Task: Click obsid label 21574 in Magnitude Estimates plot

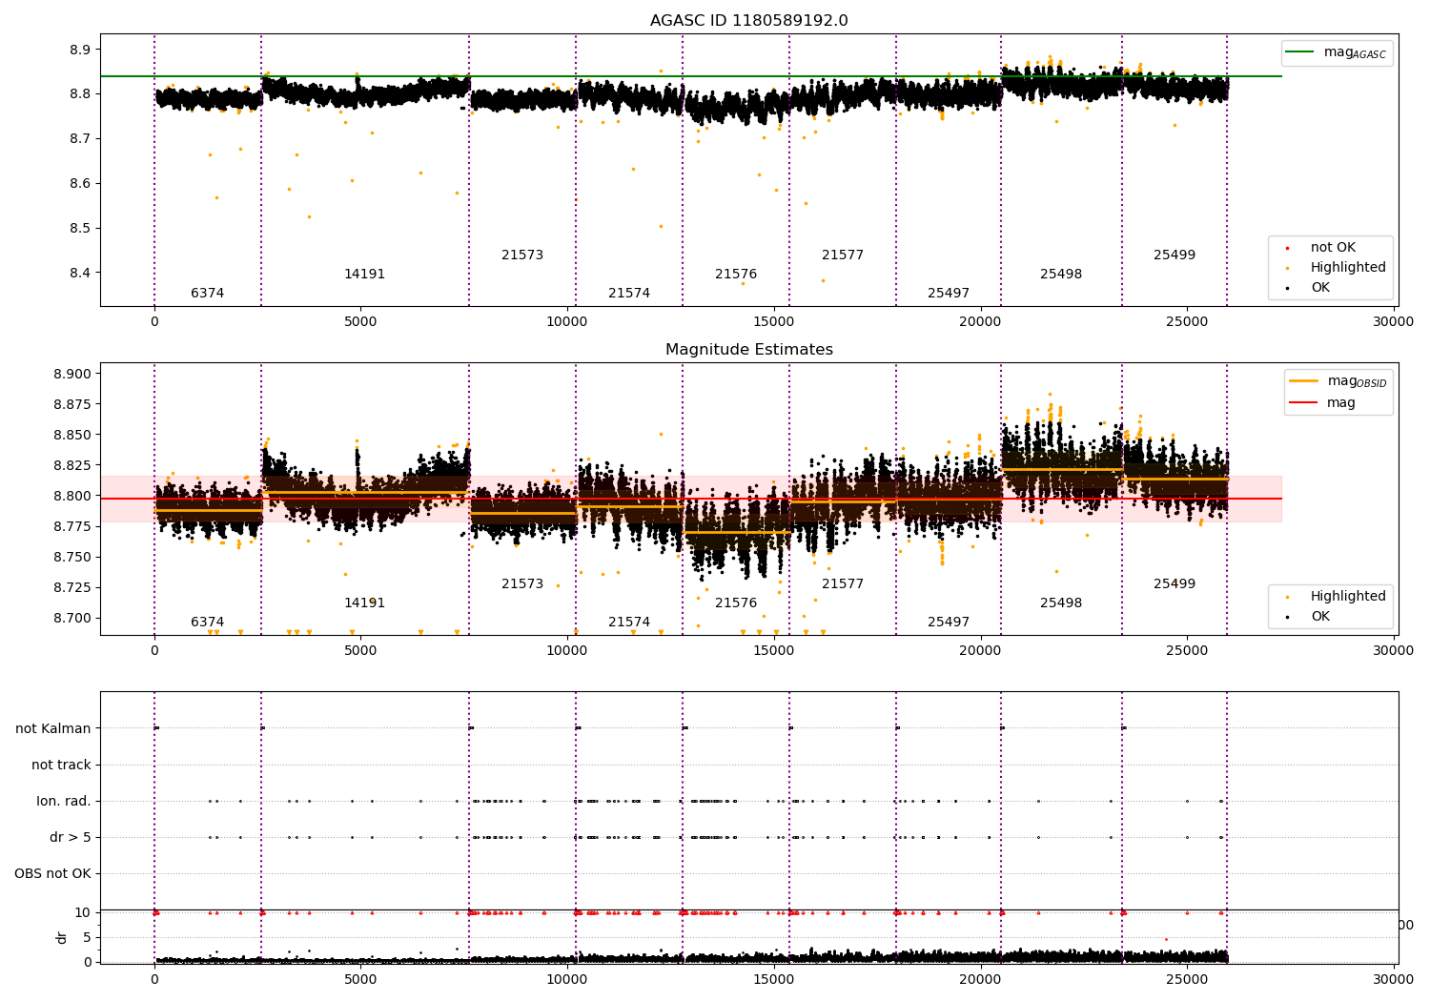Action: pyautogui.click(x=629, y=623)
